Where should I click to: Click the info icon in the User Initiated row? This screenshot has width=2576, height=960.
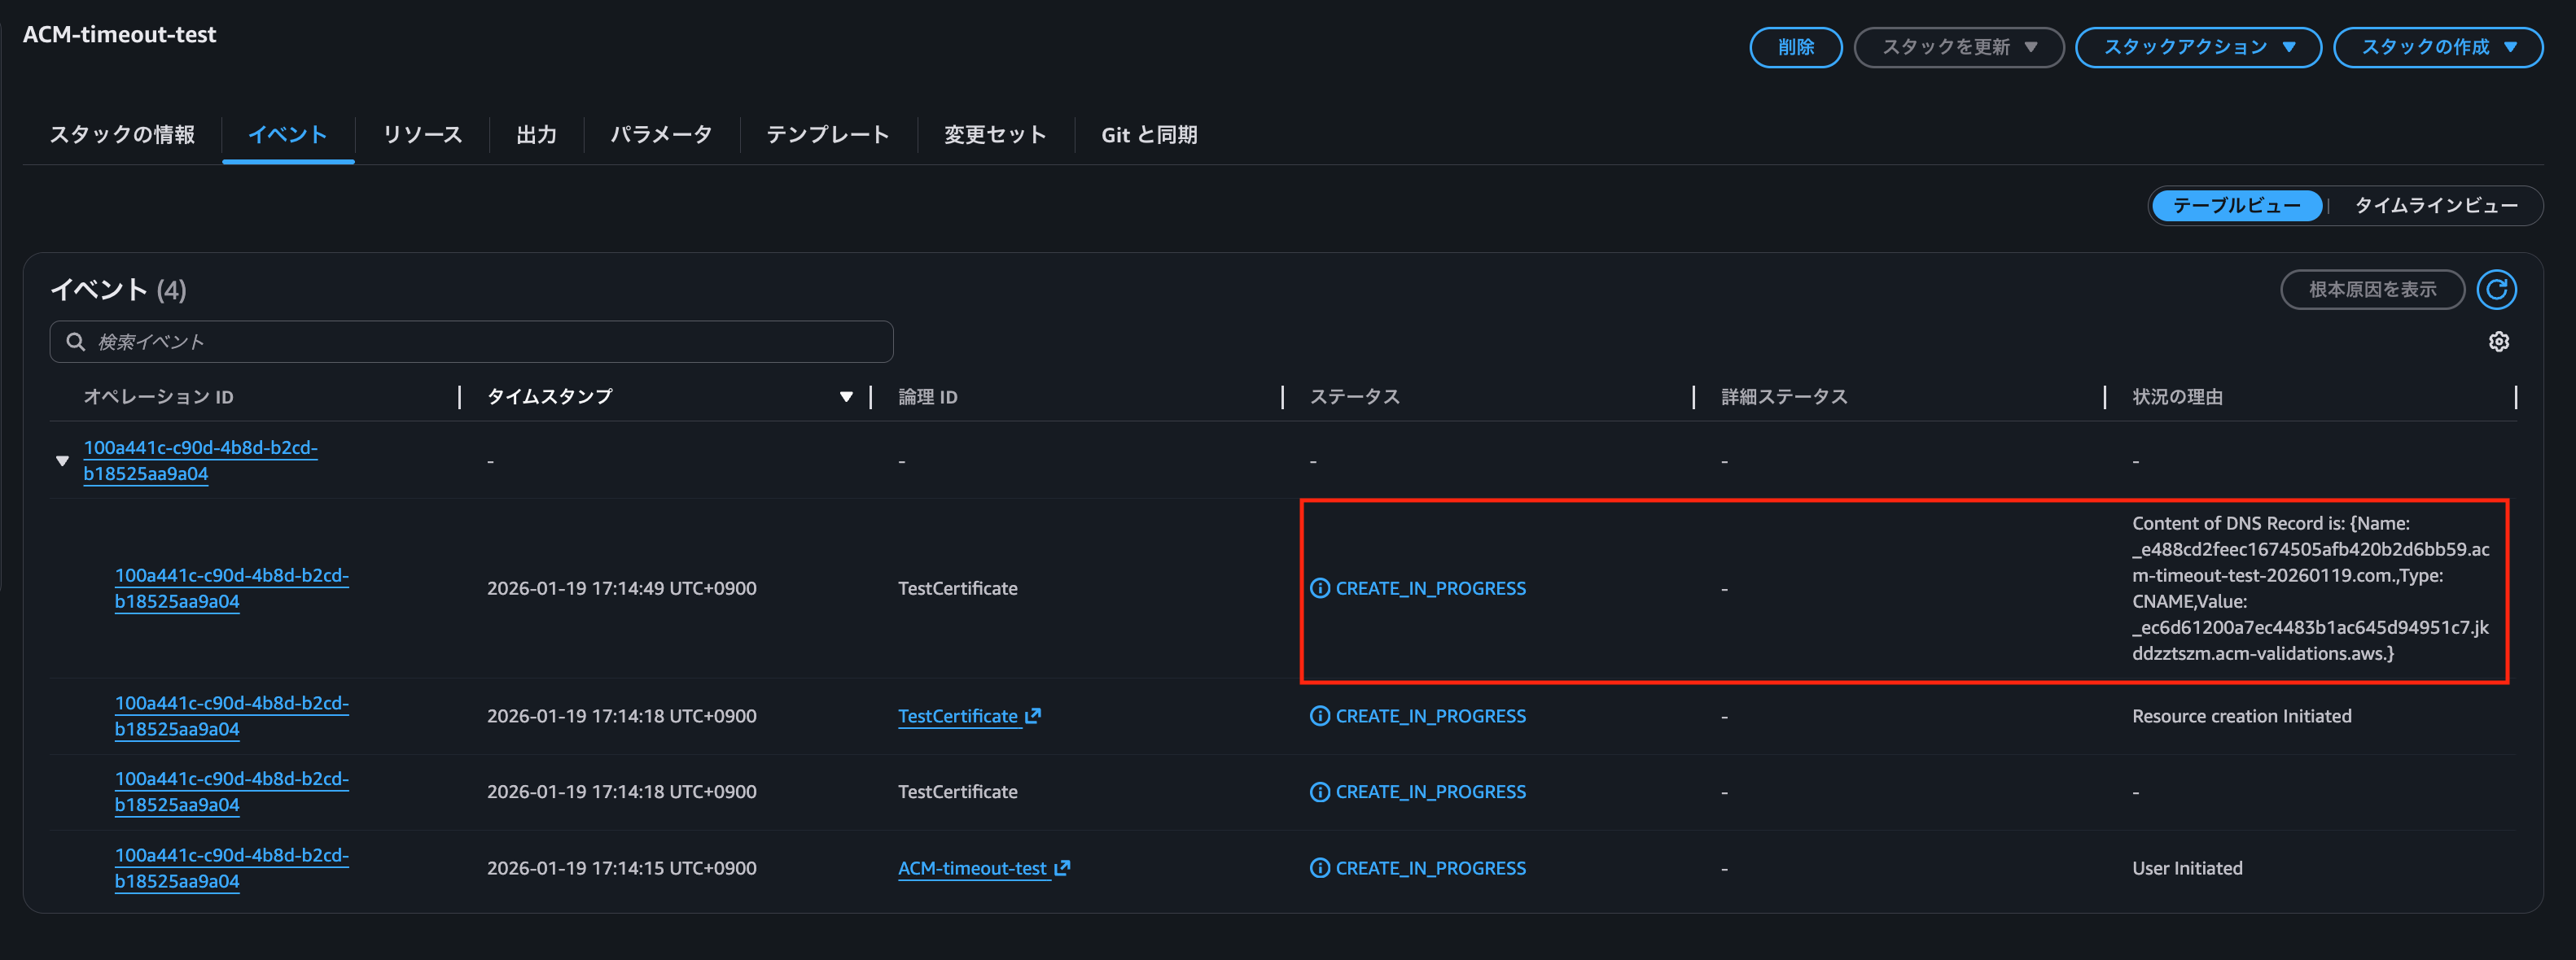(1319, 867)
